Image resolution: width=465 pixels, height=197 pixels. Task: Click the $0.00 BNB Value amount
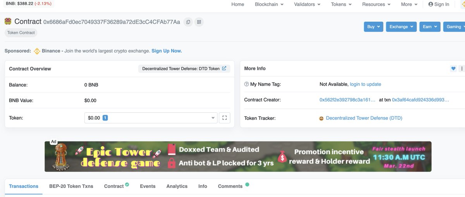[x=90, y=100]
